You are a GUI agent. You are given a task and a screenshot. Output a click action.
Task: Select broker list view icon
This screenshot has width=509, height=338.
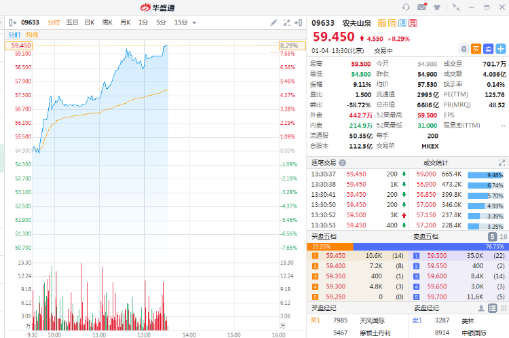coord(493,308)
